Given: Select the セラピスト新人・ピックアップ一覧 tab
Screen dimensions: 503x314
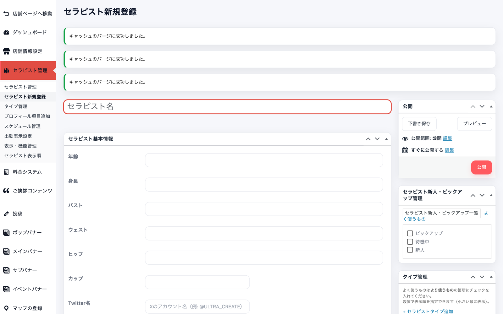Looking at the screenshot, I should pos(441,213).
